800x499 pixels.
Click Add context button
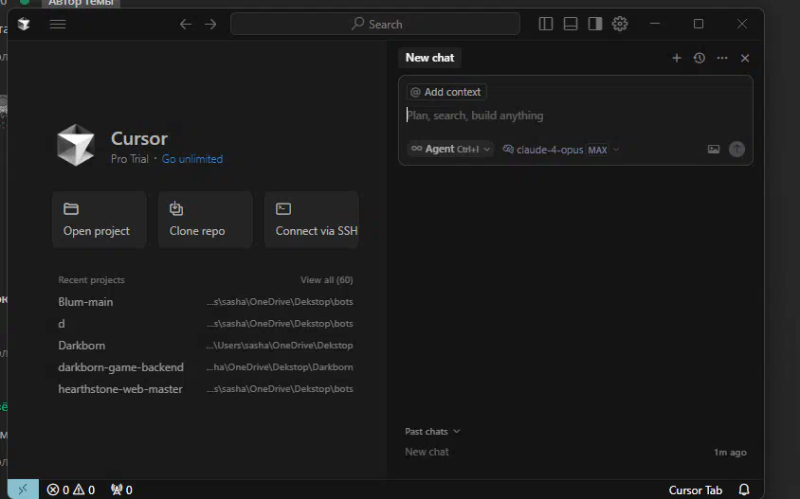446,92
